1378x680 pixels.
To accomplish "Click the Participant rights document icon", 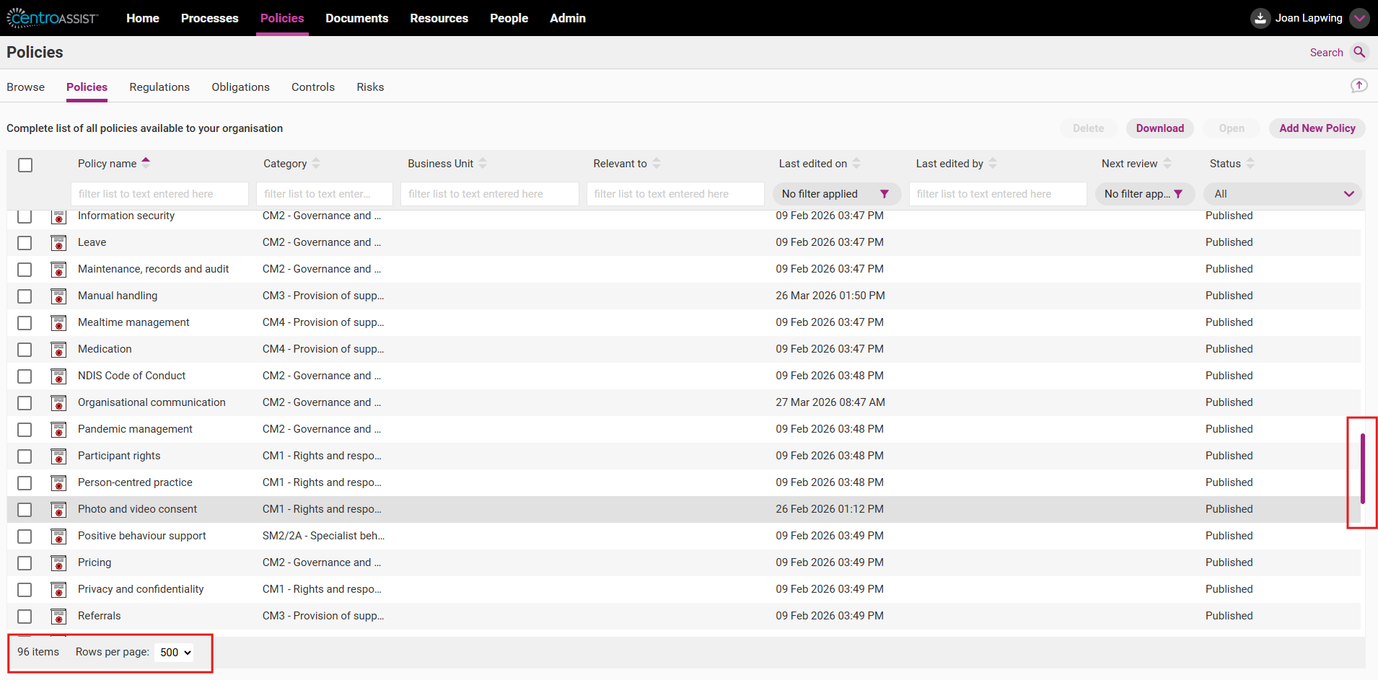I will coord(58,456).
